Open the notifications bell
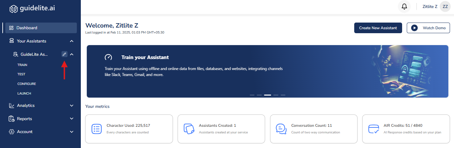The image size is (454, 148). pos(404,6)
